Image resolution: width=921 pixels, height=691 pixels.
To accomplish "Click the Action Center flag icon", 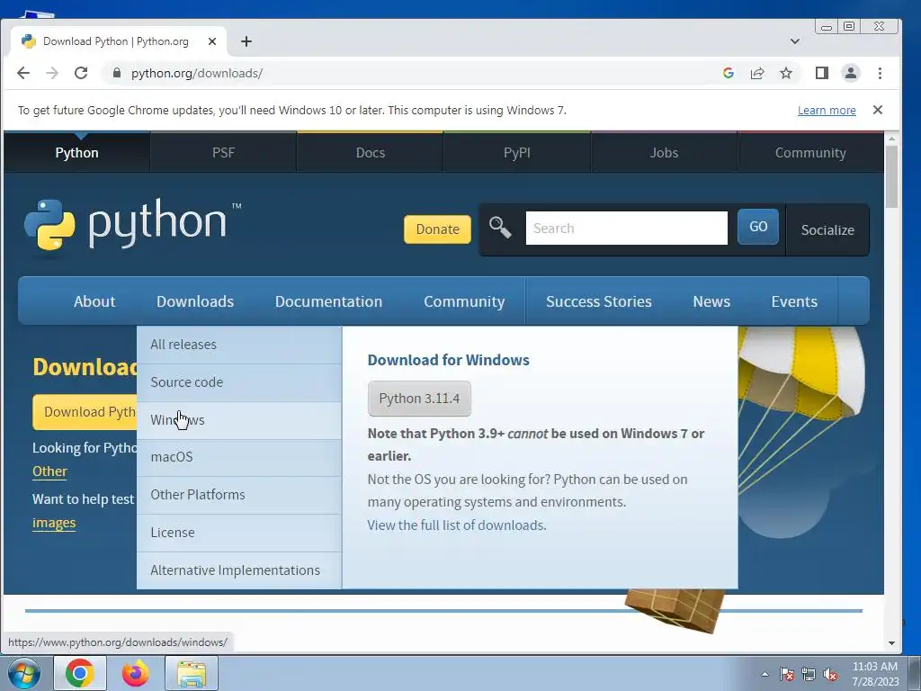I will 787,674.
